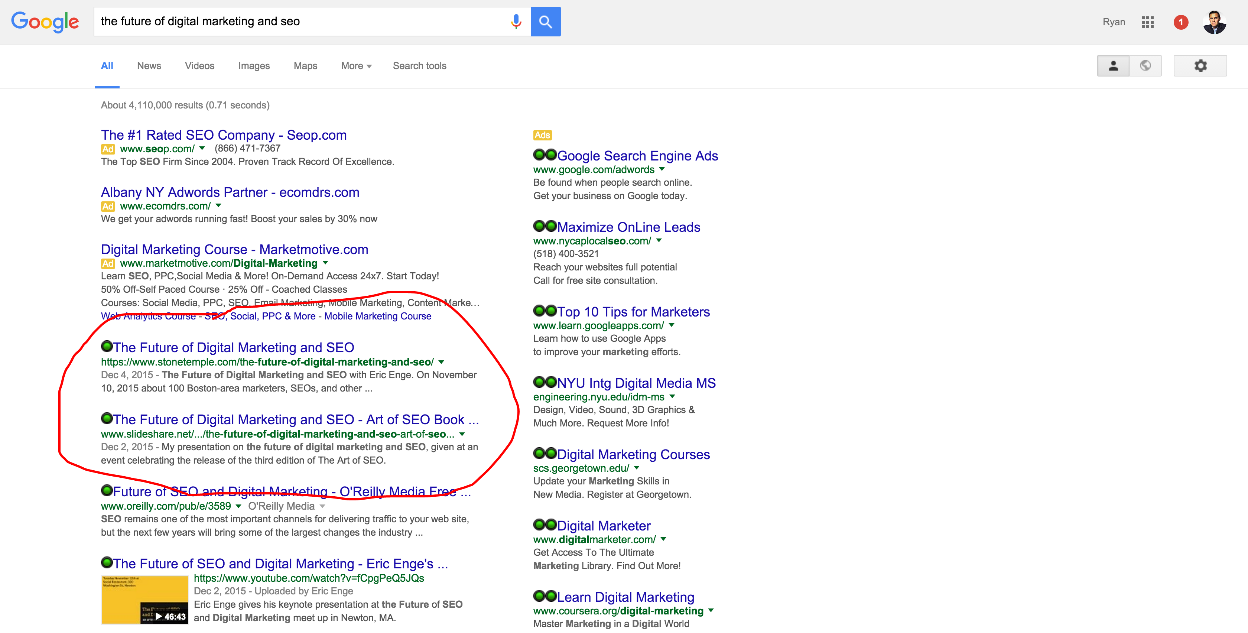Expand dropdown arrow after marketmotive.com/Digital-Marketing
Image resolution: width=1248 pixels, height=633 pixels.
pyautogui.click(x=326, y=263)
